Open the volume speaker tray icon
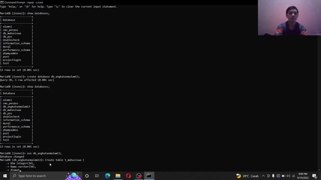 tap(288, 175)
